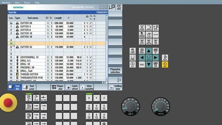Open the Setting data softkey
222x125 pixels.
[115, 87]
